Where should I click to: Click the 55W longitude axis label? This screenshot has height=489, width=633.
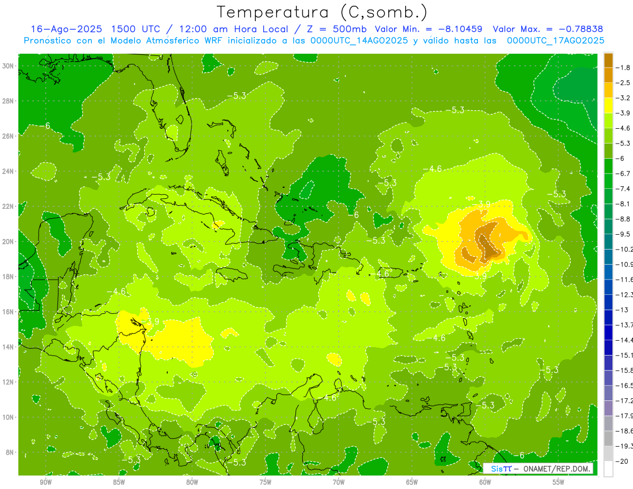(559, 482)
